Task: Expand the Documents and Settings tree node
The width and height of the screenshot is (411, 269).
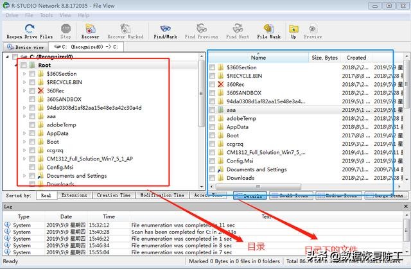Action: click(24, 175)
